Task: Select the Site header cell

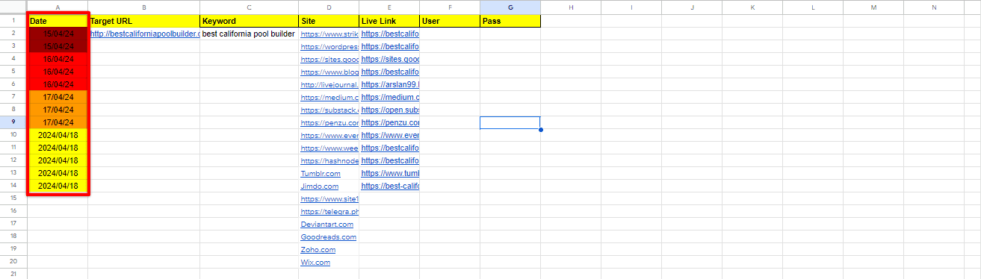Action: tap(329, 22)
